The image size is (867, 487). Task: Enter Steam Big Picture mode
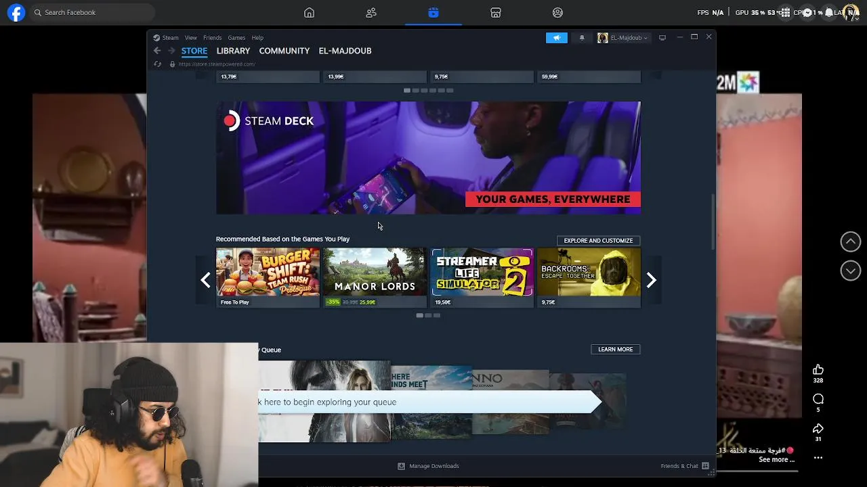point(662,38)
